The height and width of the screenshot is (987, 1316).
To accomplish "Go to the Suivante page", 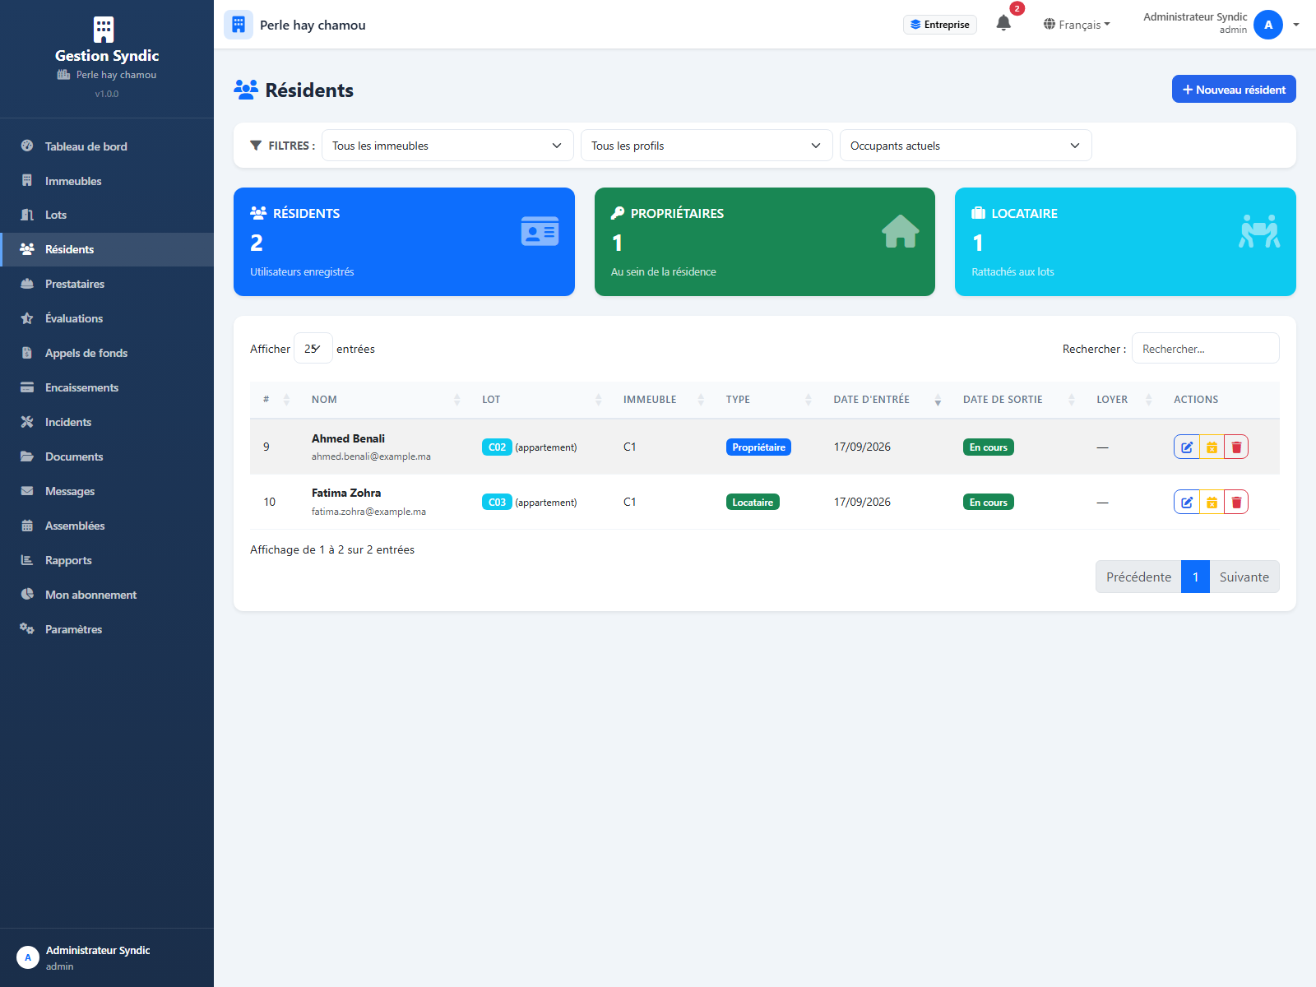I will pyautogui.click(x=1244, y=577).
